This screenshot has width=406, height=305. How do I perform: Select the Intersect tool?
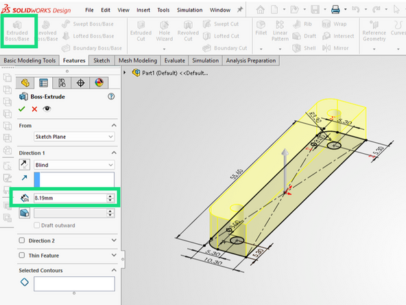(338, 36)
